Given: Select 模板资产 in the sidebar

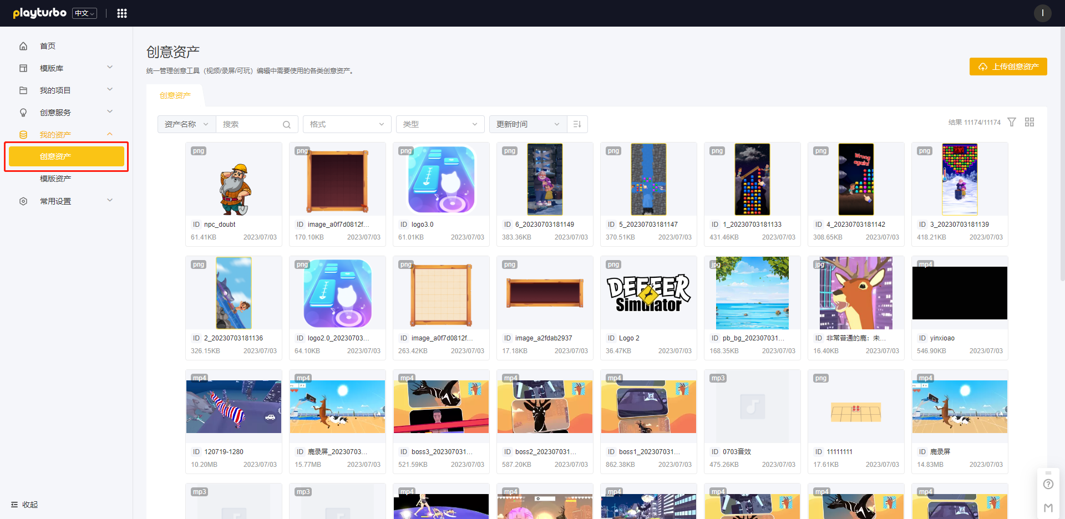Looking at the screenshot, I should click(55, 179).
